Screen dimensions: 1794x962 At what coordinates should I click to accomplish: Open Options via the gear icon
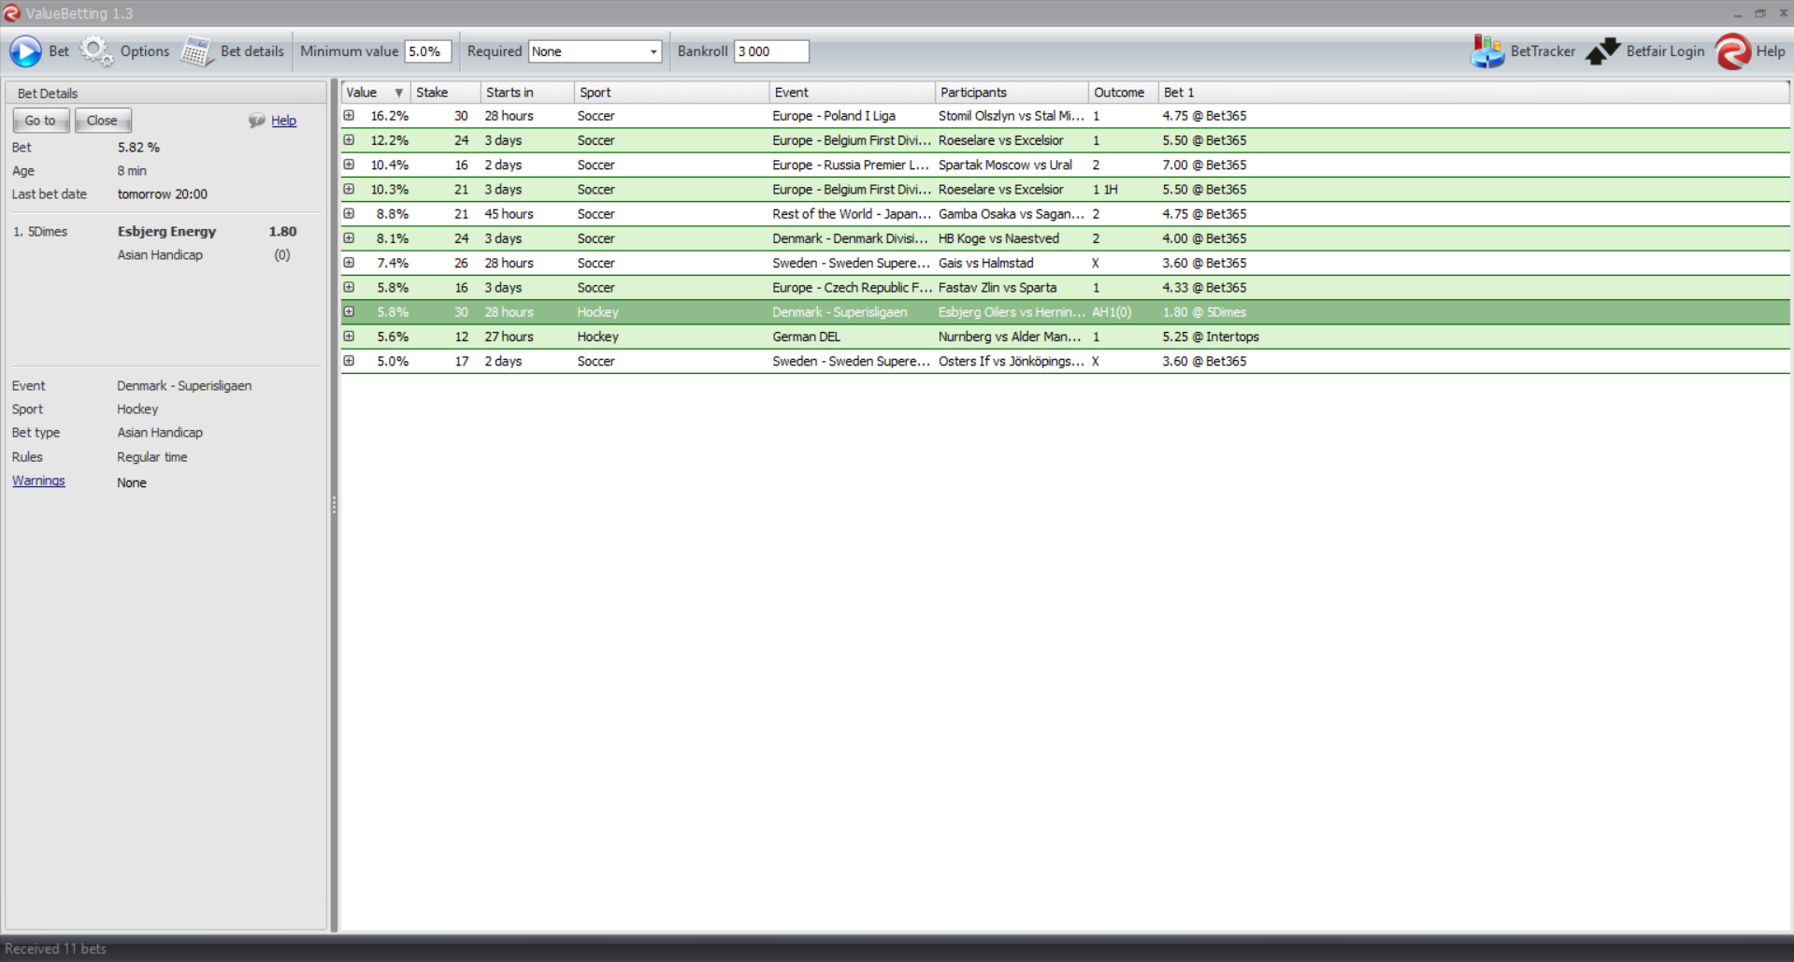pyautogui.click(x=95, y=51)
